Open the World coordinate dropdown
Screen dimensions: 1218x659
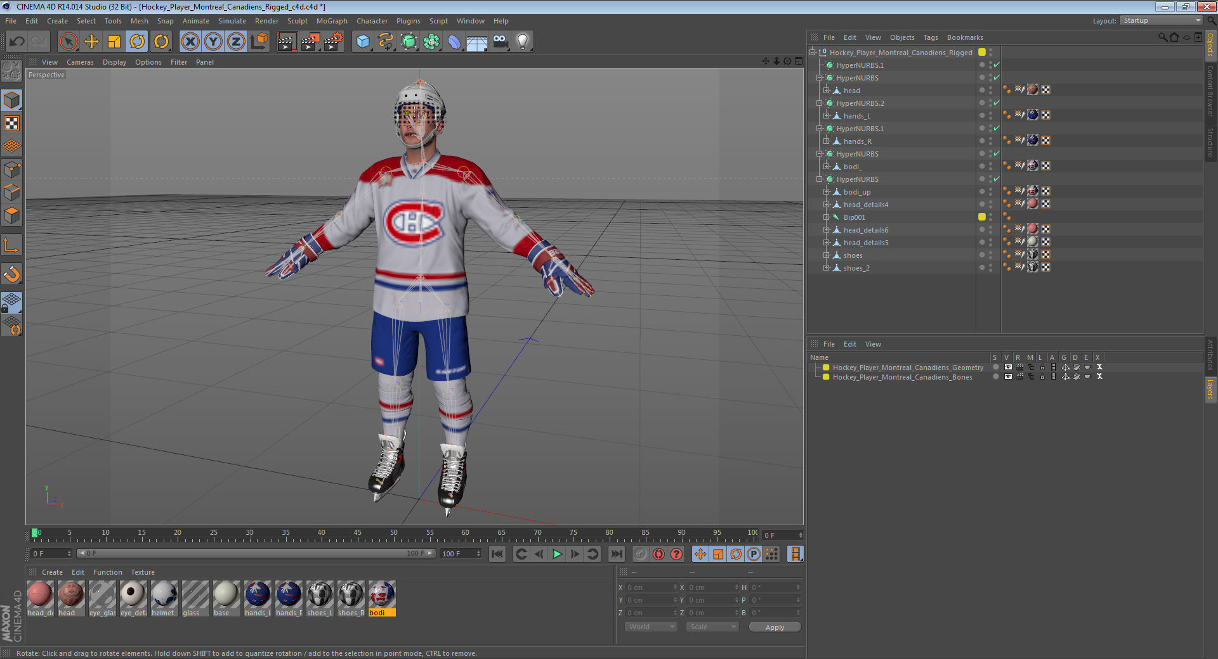pyautogui.click(x=651, y=627)
